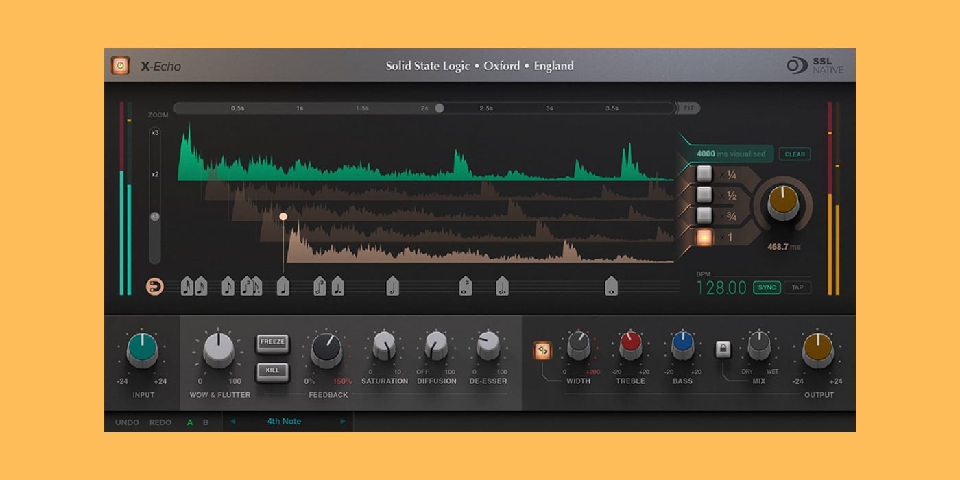Viewport: 960px width, 480px height.
Task: Select the quarter note delay marker
Action: coord(283,286)
